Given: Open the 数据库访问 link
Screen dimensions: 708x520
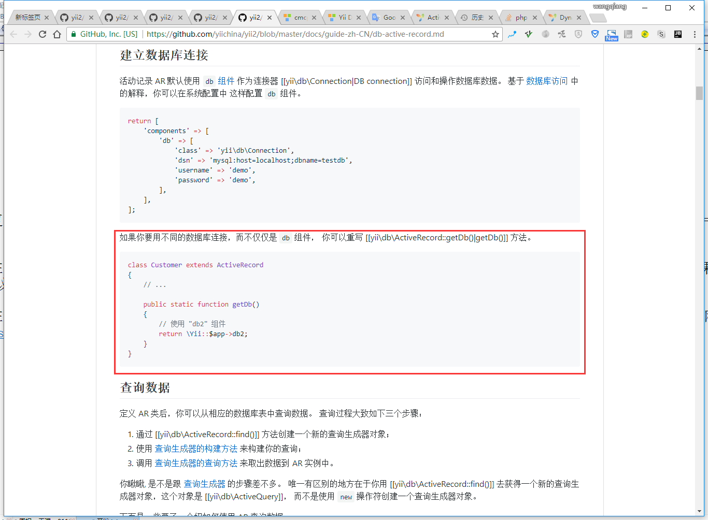Looking at the screenshot, I should pyautogui.click(x=547, y=81).
